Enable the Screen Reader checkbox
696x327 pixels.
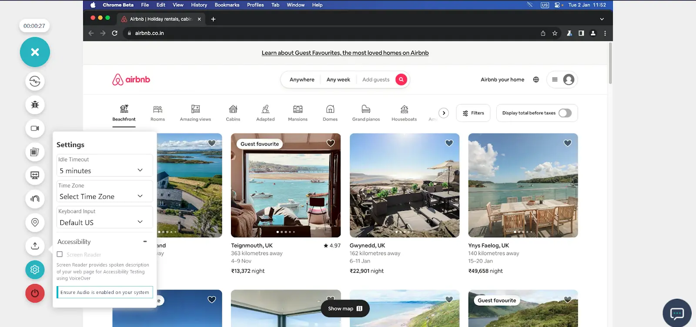(60, 254)
